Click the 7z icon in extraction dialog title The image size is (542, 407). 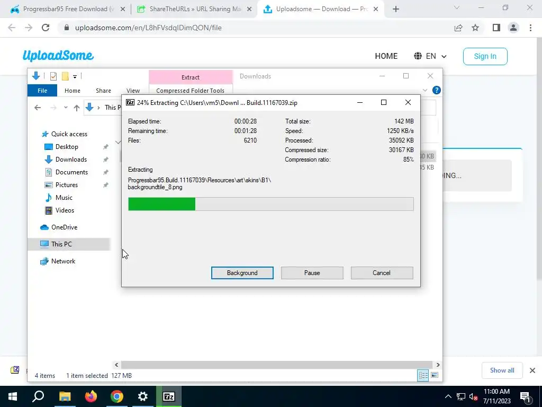(130, 102)
